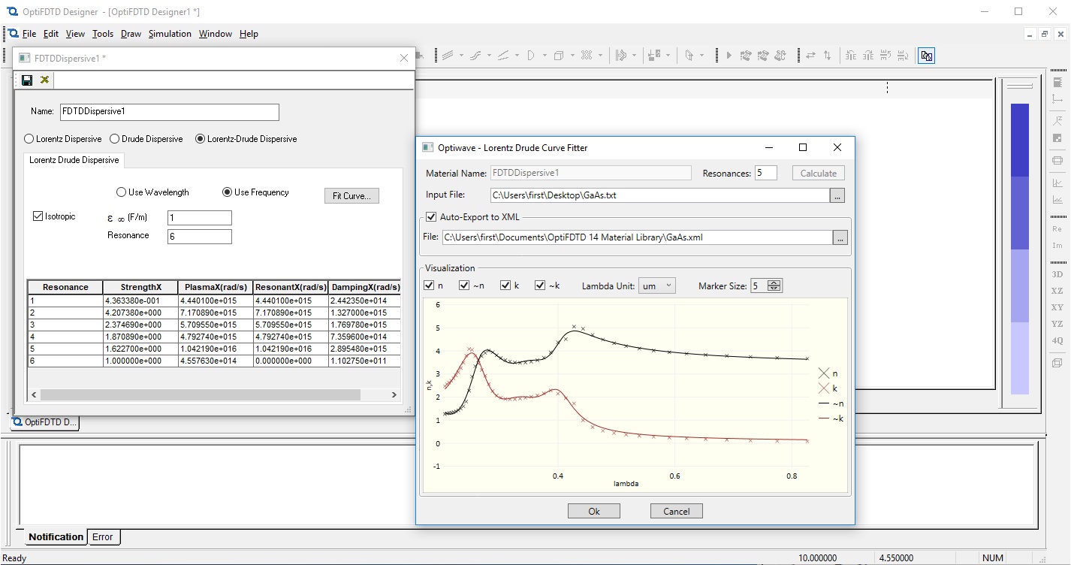Switch to YZ view in sidebar

pos(1057,324)
